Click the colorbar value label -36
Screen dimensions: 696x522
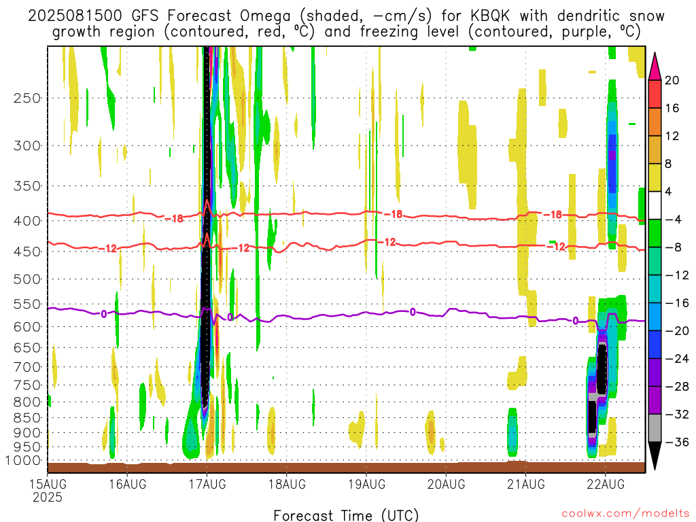click(677, 442)
